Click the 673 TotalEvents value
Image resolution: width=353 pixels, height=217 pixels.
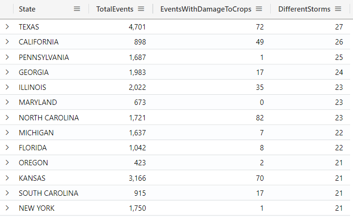pyautogui.click(x=140, y=102)
